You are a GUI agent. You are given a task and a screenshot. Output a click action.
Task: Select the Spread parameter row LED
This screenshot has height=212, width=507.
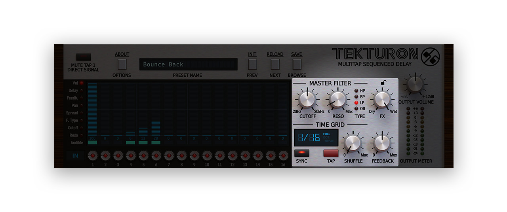click(x=82, y=113)
